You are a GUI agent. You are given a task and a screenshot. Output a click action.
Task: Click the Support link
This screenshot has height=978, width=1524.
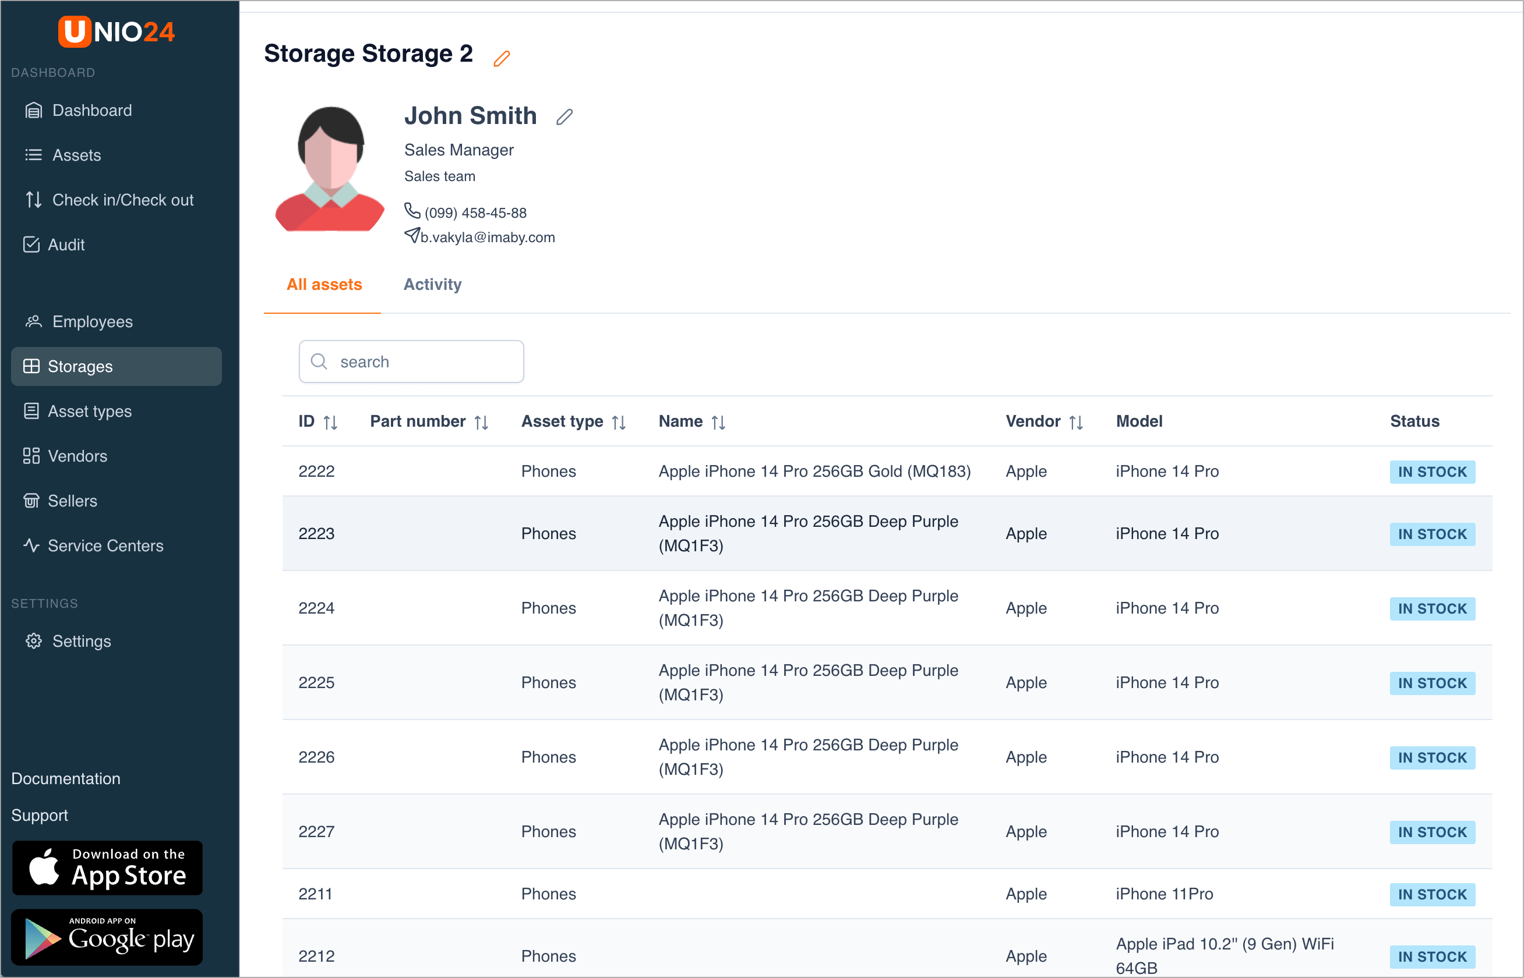40,815
